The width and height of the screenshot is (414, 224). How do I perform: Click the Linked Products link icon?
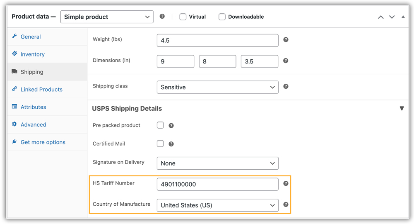click(x=14, y=89)
